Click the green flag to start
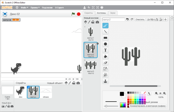174x112 pixels. (73, 14)
